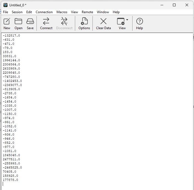Click the CoolTerm app icon in title bar

(x=5, y=5)
